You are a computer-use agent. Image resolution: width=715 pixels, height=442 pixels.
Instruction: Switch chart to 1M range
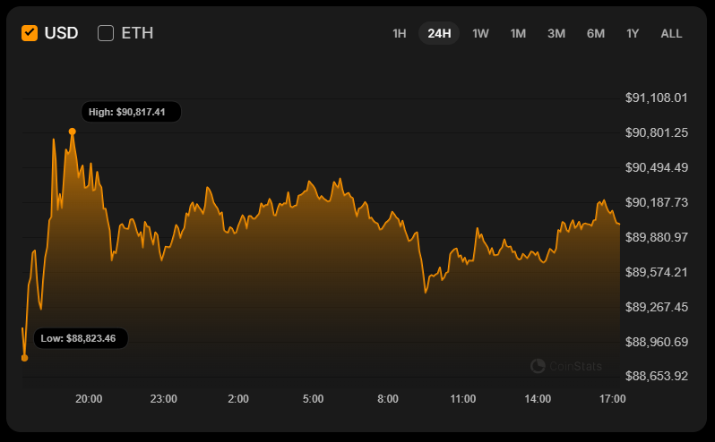point(518,33)
